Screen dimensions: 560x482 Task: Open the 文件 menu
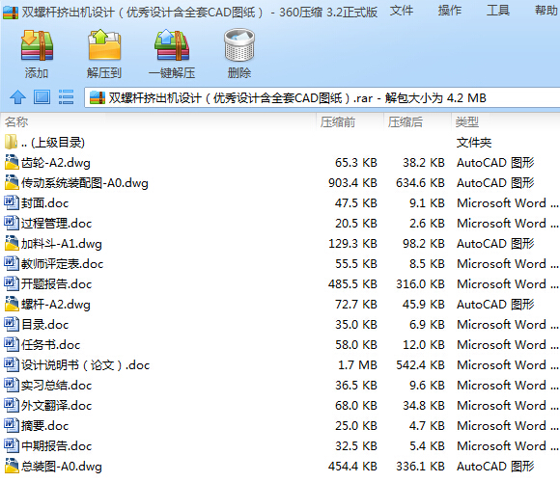402,11
